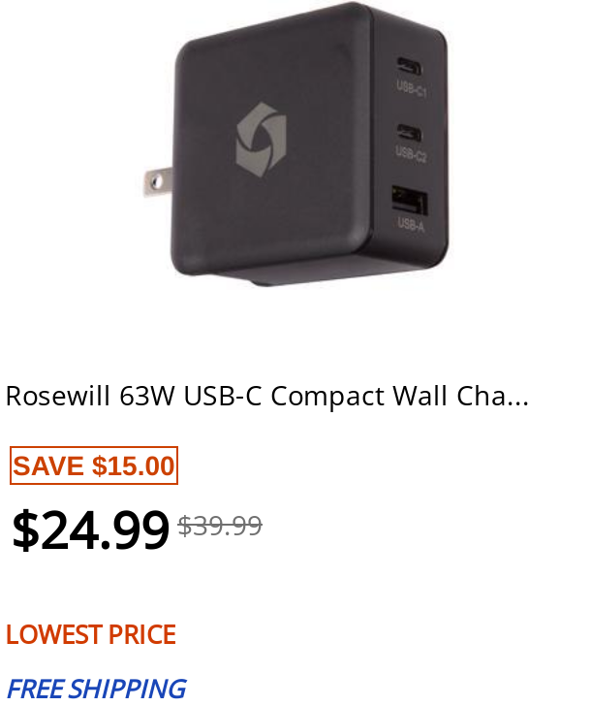This screenshot has width=591, height=706.
Task: Click the USB-C2 port on the charger
Action: (409, 133)
